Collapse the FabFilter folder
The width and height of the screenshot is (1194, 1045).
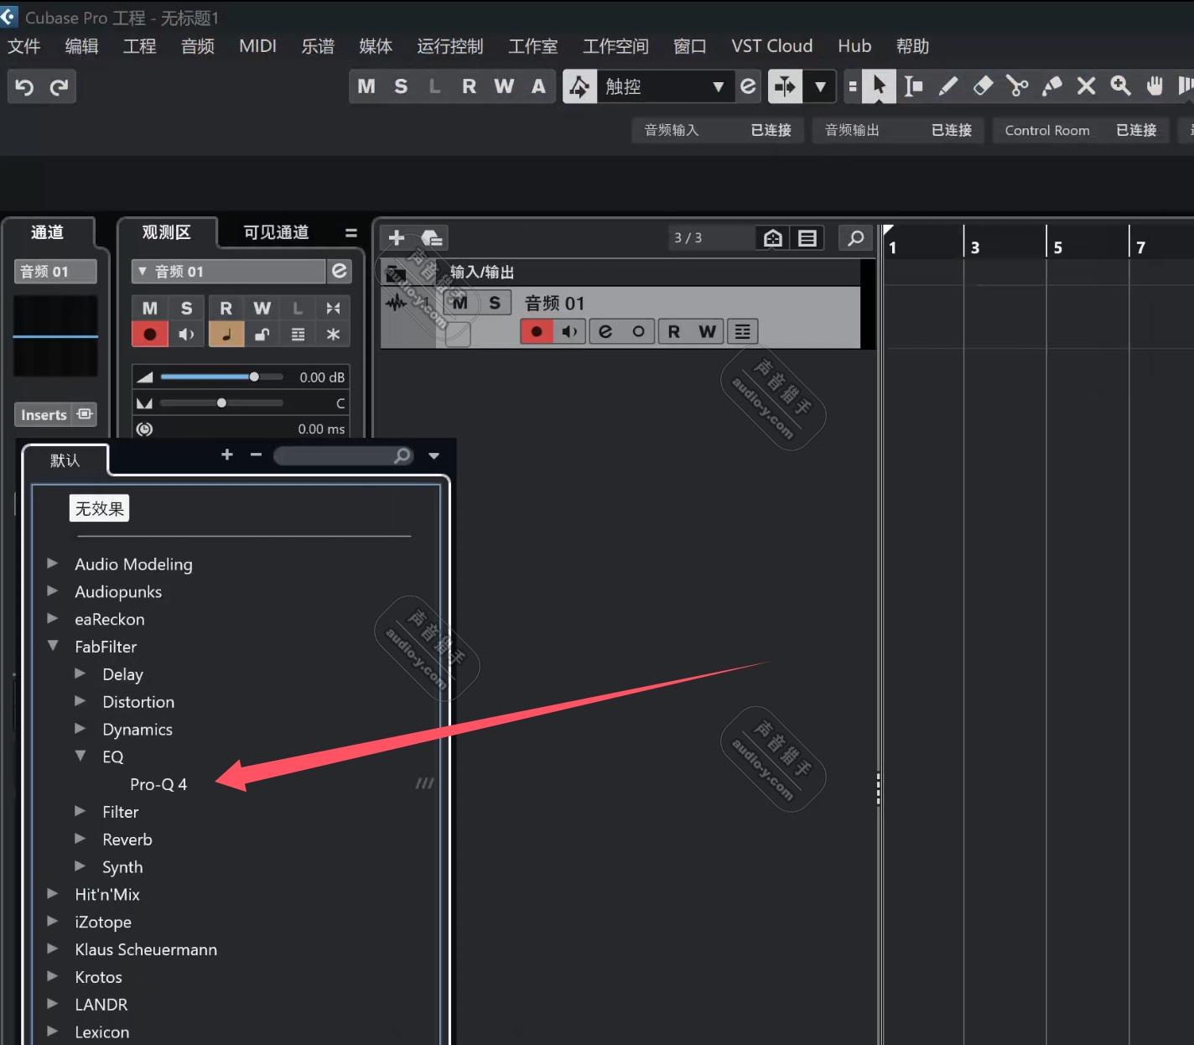pos(53,646)
